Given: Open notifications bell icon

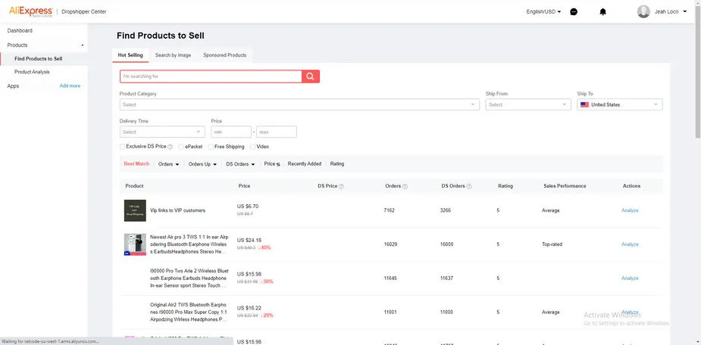Looking at the screenshot, I should (602, 12).
